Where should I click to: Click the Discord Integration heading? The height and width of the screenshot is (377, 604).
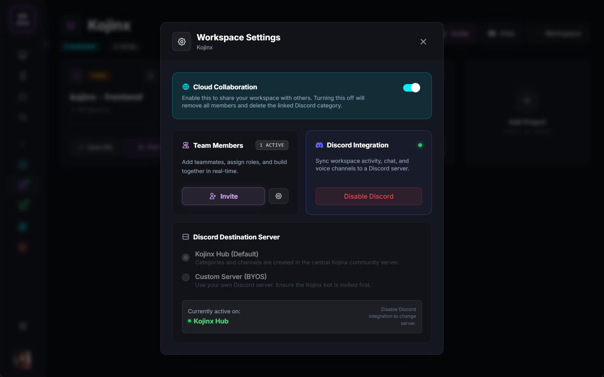click(357, 145)
